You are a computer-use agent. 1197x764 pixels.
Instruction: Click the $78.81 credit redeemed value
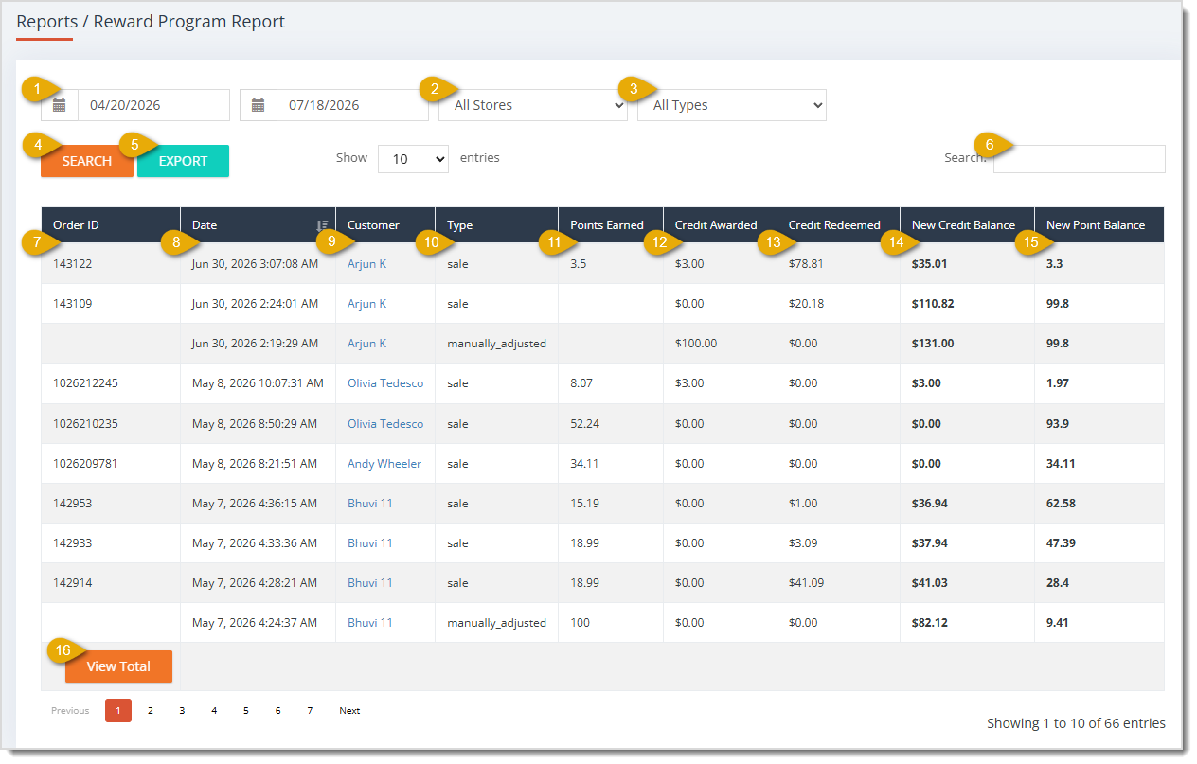click(x=806, y=264)
